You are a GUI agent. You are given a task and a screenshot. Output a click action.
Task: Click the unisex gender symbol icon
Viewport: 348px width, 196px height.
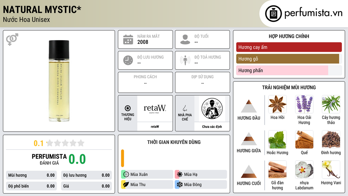click(x=12, y=39)
